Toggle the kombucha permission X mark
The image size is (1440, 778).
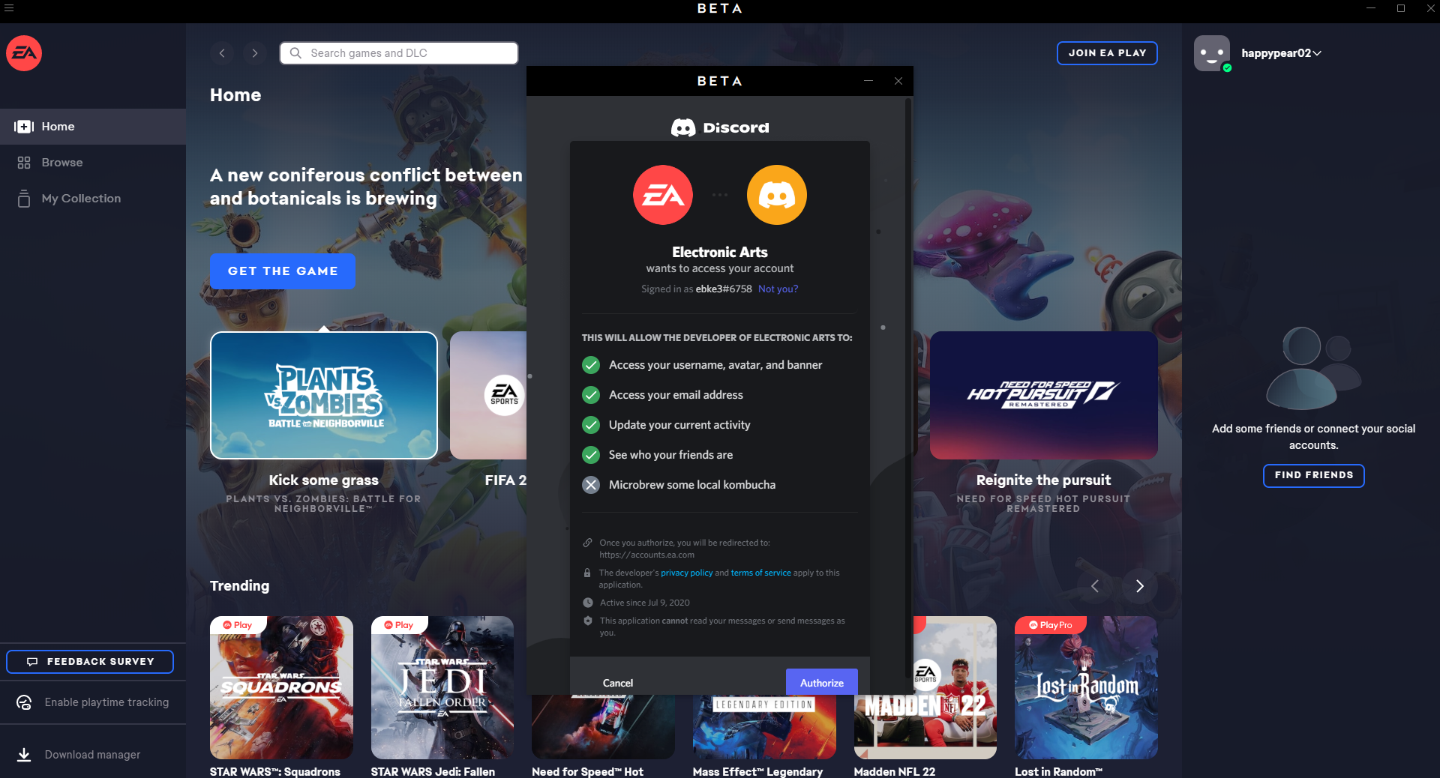[591, 485]
